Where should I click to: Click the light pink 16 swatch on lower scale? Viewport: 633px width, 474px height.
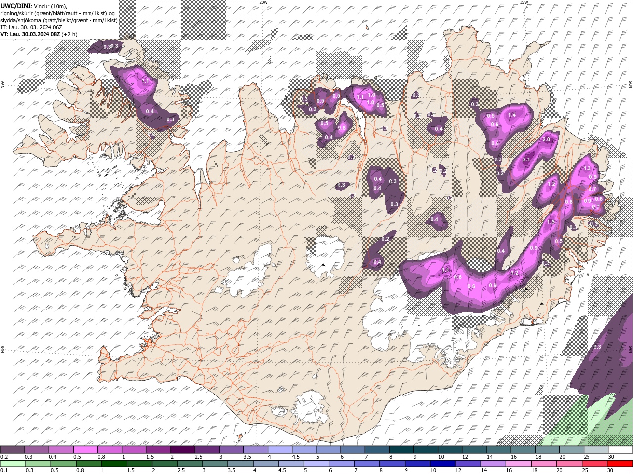(x=519, y=464)
